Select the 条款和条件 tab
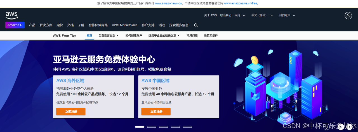Viewport: 358px width, 132px height. point(211,36)
